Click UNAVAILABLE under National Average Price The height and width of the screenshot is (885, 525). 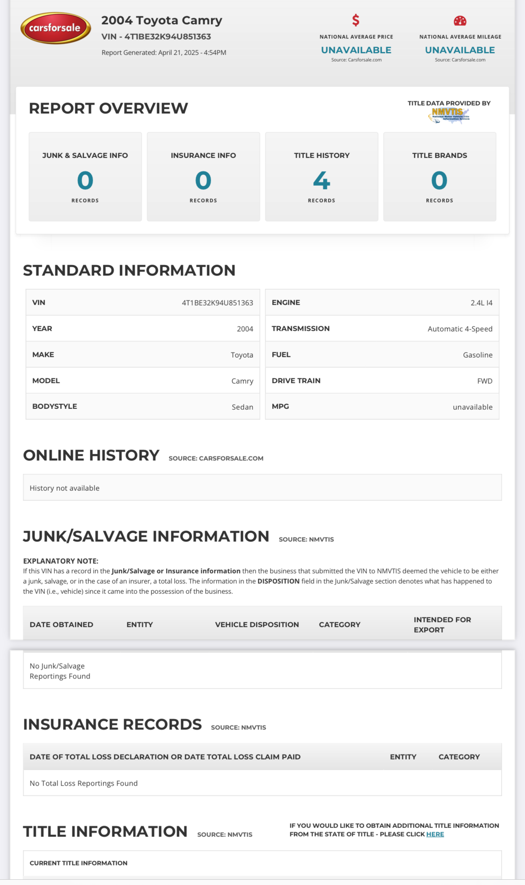356,50
